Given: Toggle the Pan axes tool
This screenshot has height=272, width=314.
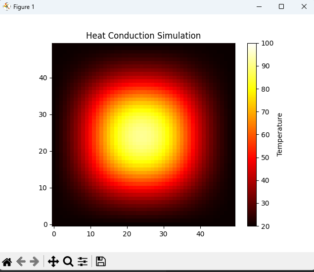Looking at the screenshot, I should 53,262.
